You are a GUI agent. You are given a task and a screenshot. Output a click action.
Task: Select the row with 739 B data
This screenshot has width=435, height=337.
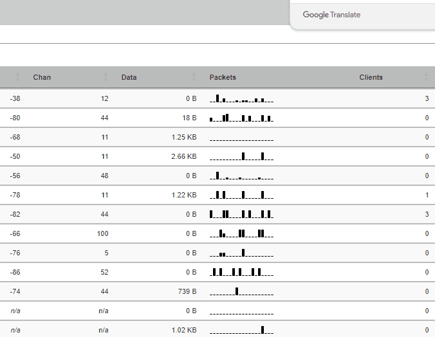[x=217, y=291]
